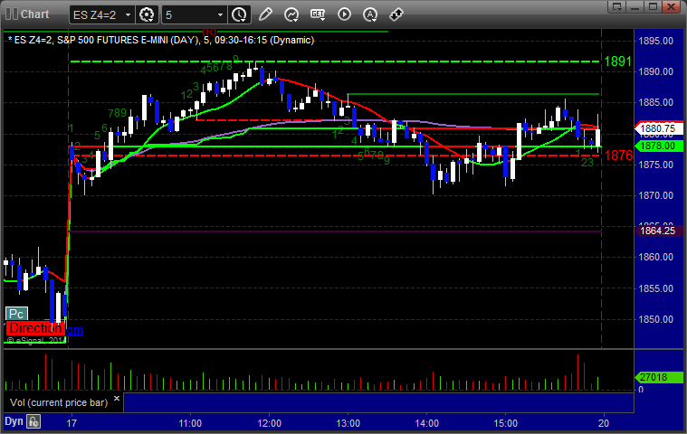Follow the blue 'om' link
The image size is (687, 434).
point(74,330)
